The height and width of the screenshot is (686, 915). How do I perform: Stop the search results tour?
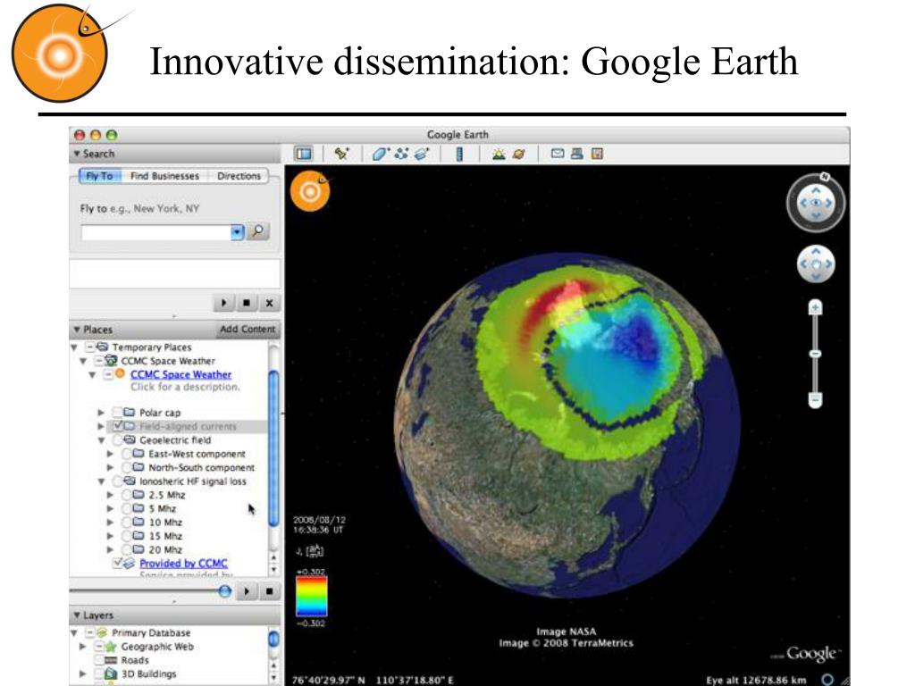tap(247, 304)
